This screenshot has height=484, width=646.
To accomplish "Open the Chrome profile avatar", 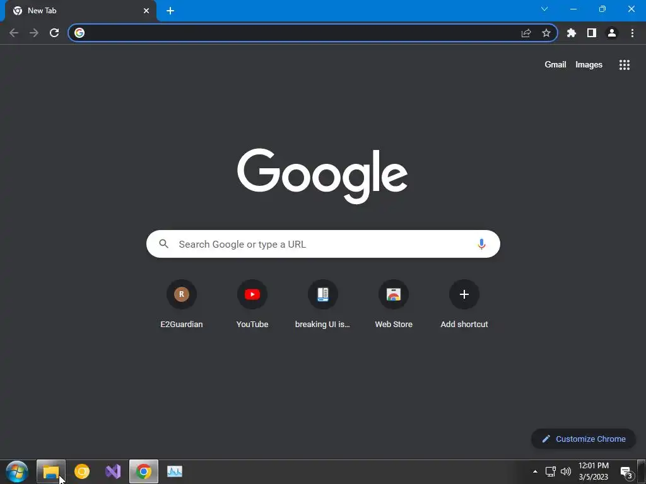I will pyautogui.click(x=612, y=33).
